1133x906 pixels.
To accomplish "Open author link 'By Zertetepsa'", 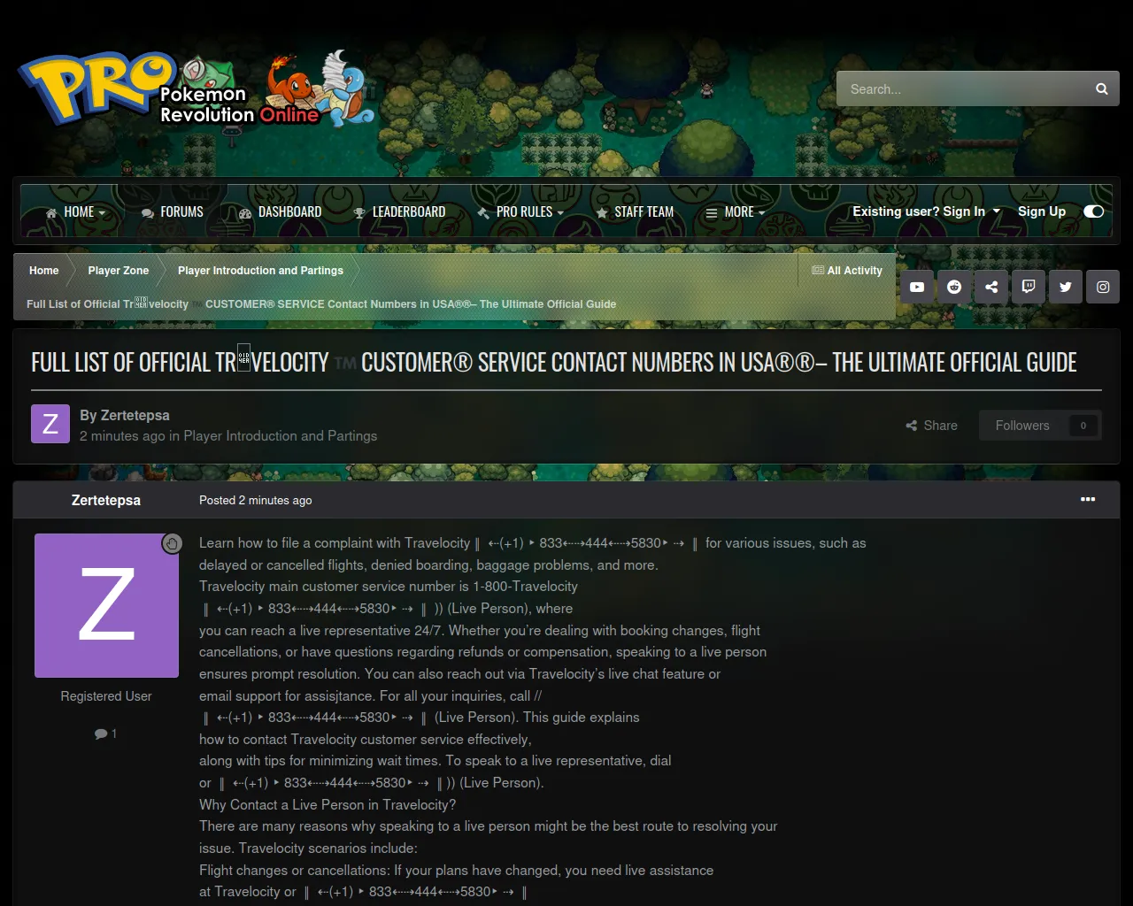I will [135, 415].
